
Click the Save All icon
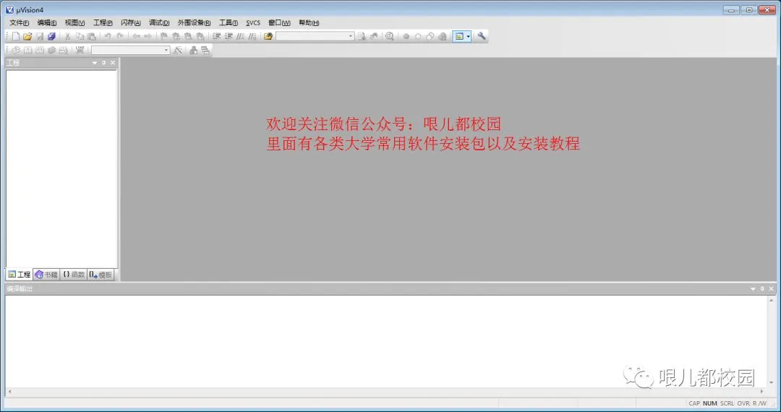[51, 36]
